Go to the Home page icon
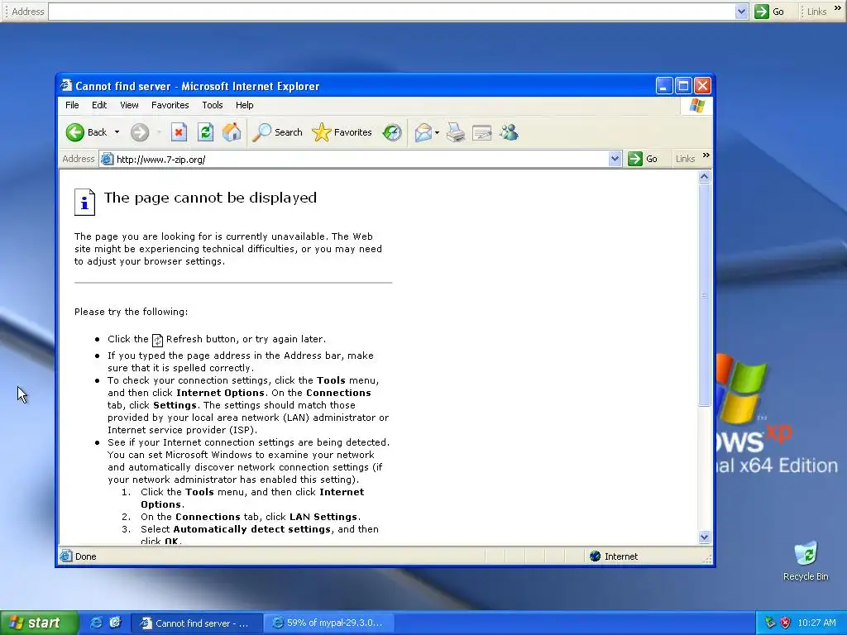This screenshot has width=847, height=635. click(232, 132)
